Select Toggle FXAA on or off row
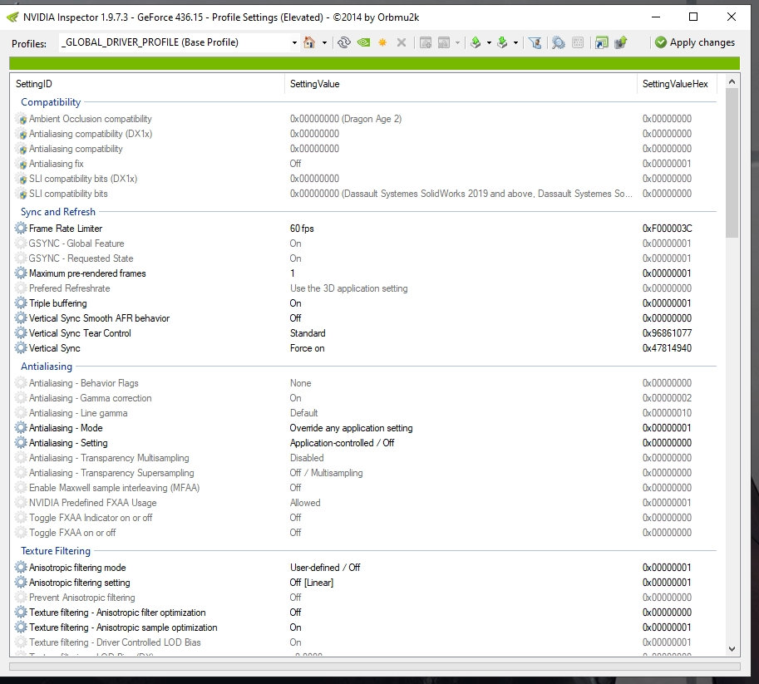 365,533
